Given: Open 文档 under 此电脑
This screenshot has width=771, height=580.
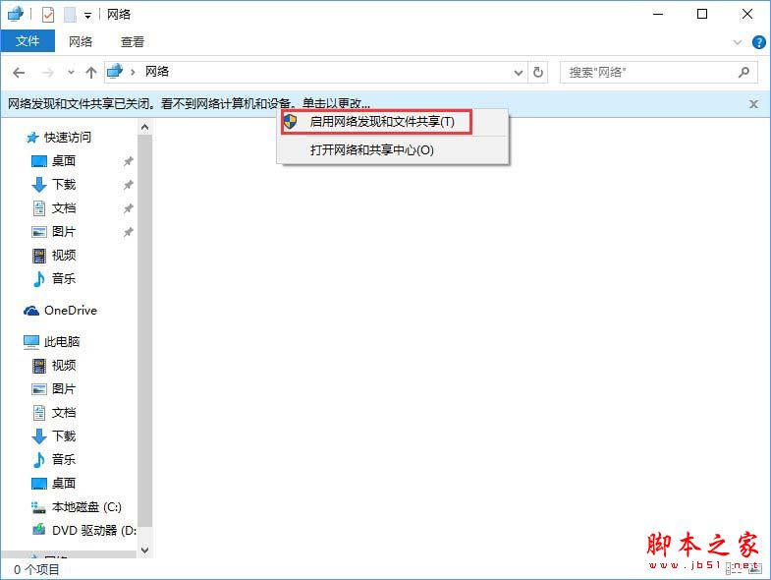Looking at the screenshot, I should point(64,413).
